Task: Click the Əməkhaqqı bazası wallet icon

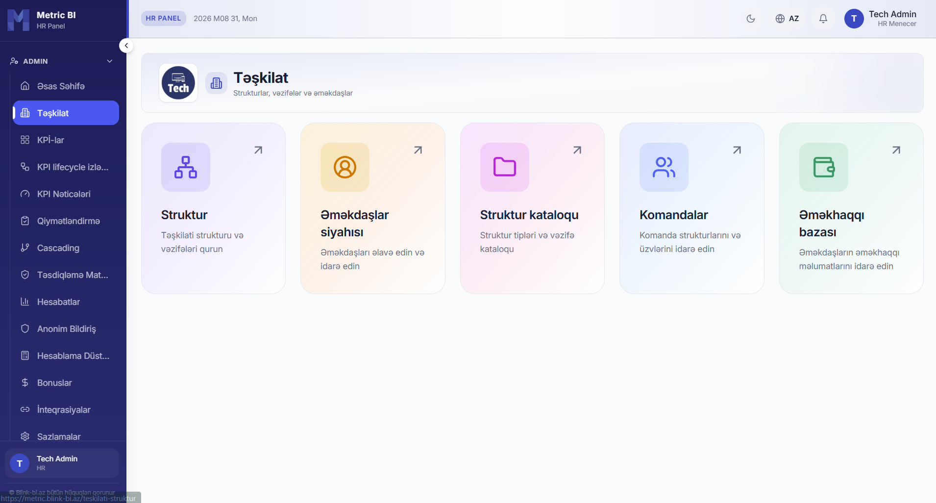Action: coord(824,167)
